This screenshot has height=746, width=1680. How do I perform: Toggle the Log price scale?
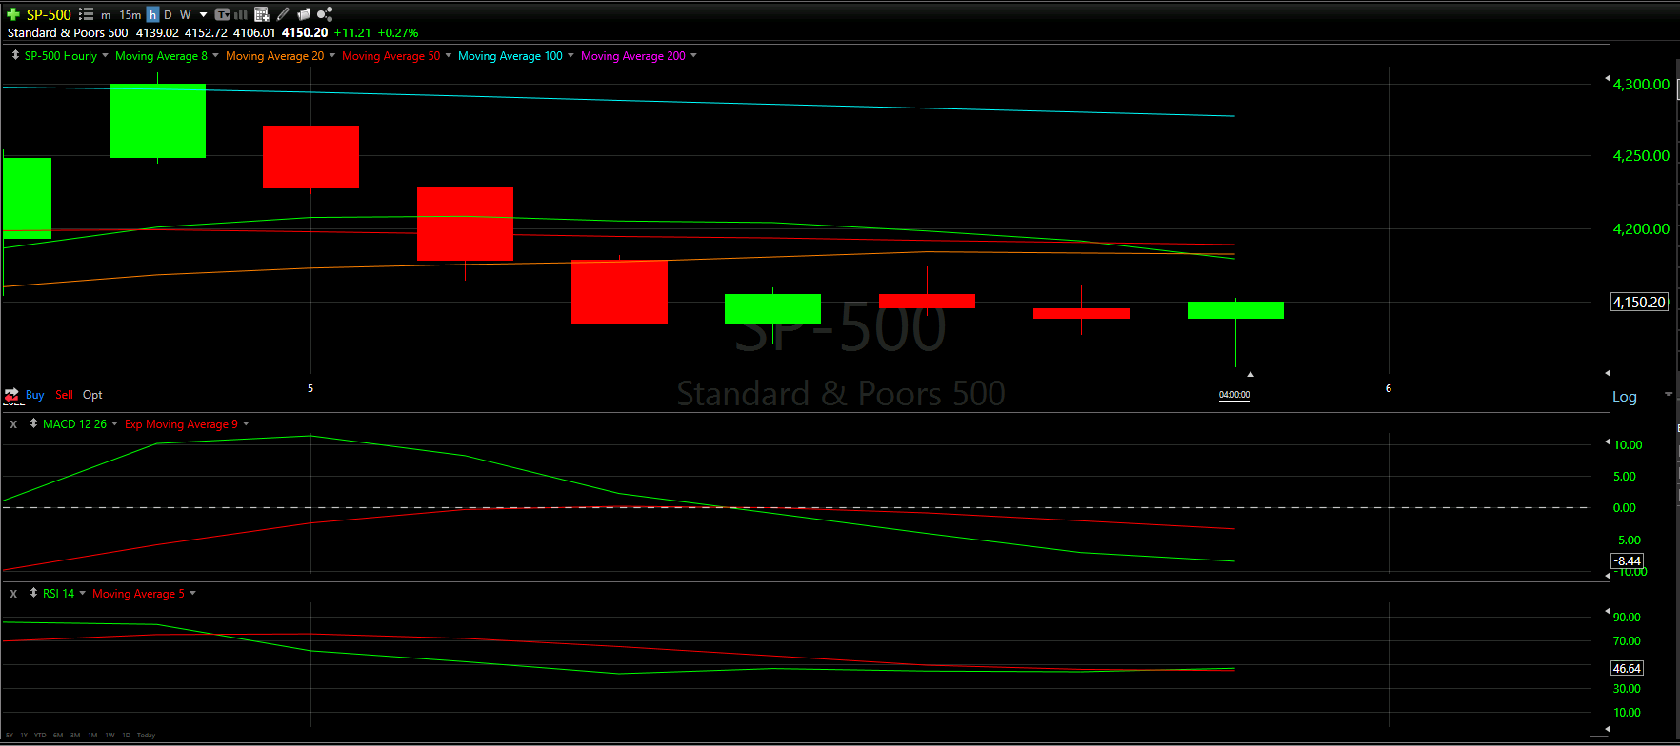pyautogui.click(x=1625, y=397)
